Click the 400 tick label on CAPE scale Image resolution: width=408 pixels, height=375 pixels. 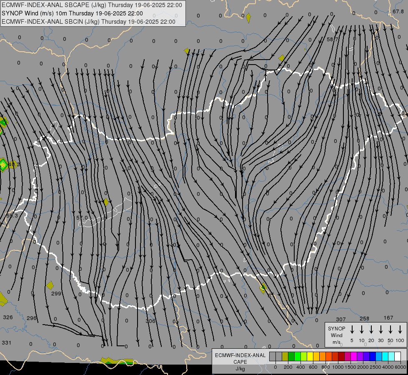pos(300,367)
